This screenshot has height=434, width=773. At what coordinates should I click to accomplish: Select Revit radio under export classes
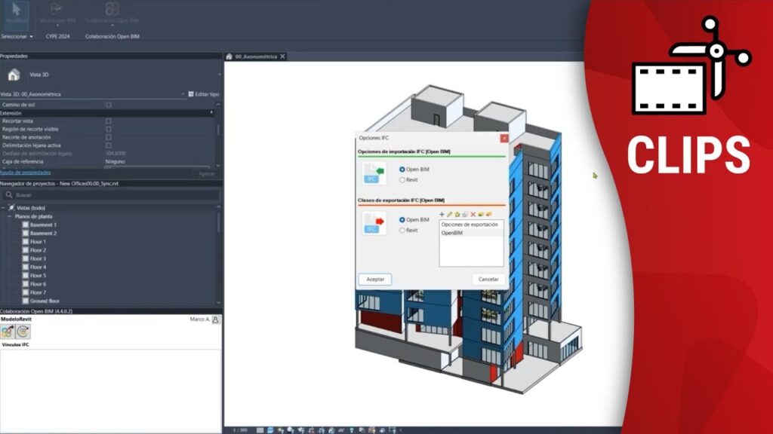tap(402, 230)
